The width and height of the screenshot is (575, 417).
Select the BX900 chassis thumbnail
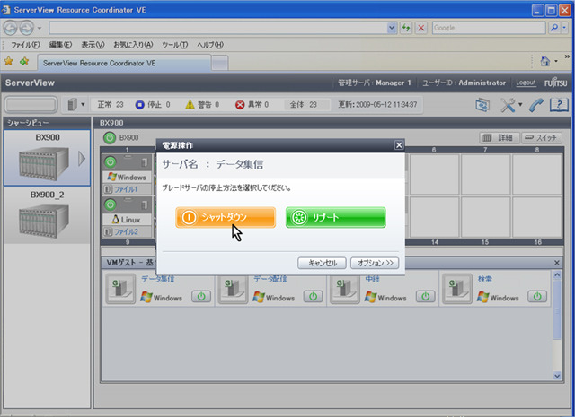click(47, 158)
